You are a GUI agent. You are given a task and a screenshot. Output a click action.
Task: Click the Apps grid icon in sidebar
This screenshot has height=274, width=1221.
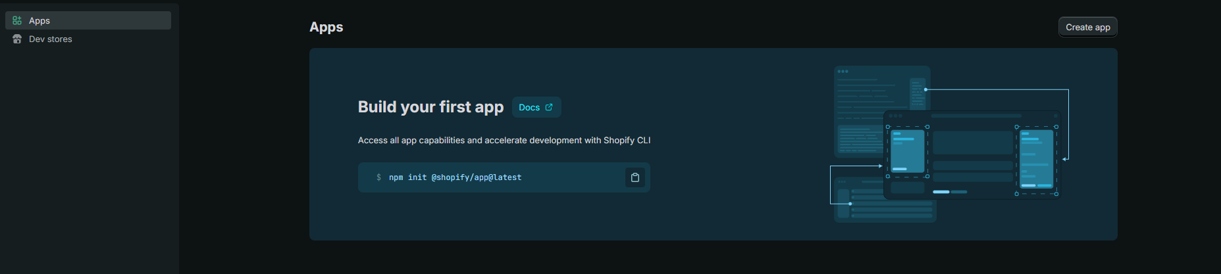17,20
